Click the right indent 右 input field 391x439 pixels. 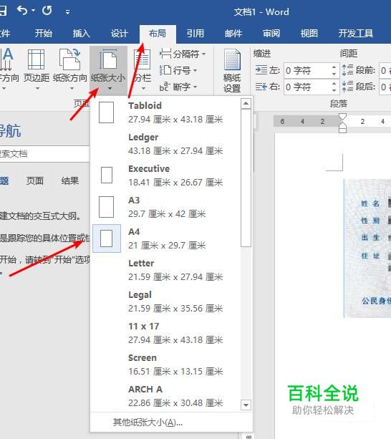click(x=306, y=87)
